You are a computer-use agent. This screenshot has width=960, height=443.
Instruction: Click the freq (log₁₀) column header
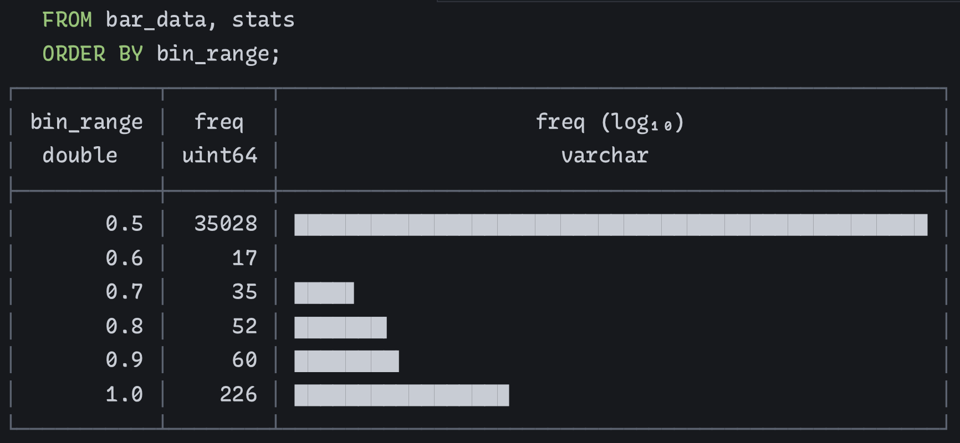click(610, 122)
